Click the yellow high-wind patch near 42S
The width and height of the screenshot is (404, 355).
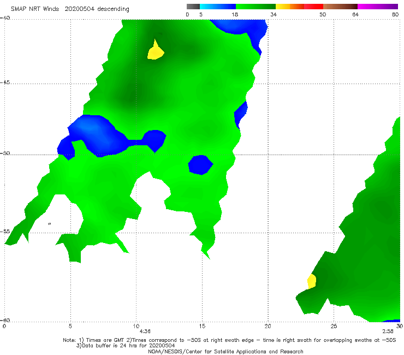pos(156,51)
